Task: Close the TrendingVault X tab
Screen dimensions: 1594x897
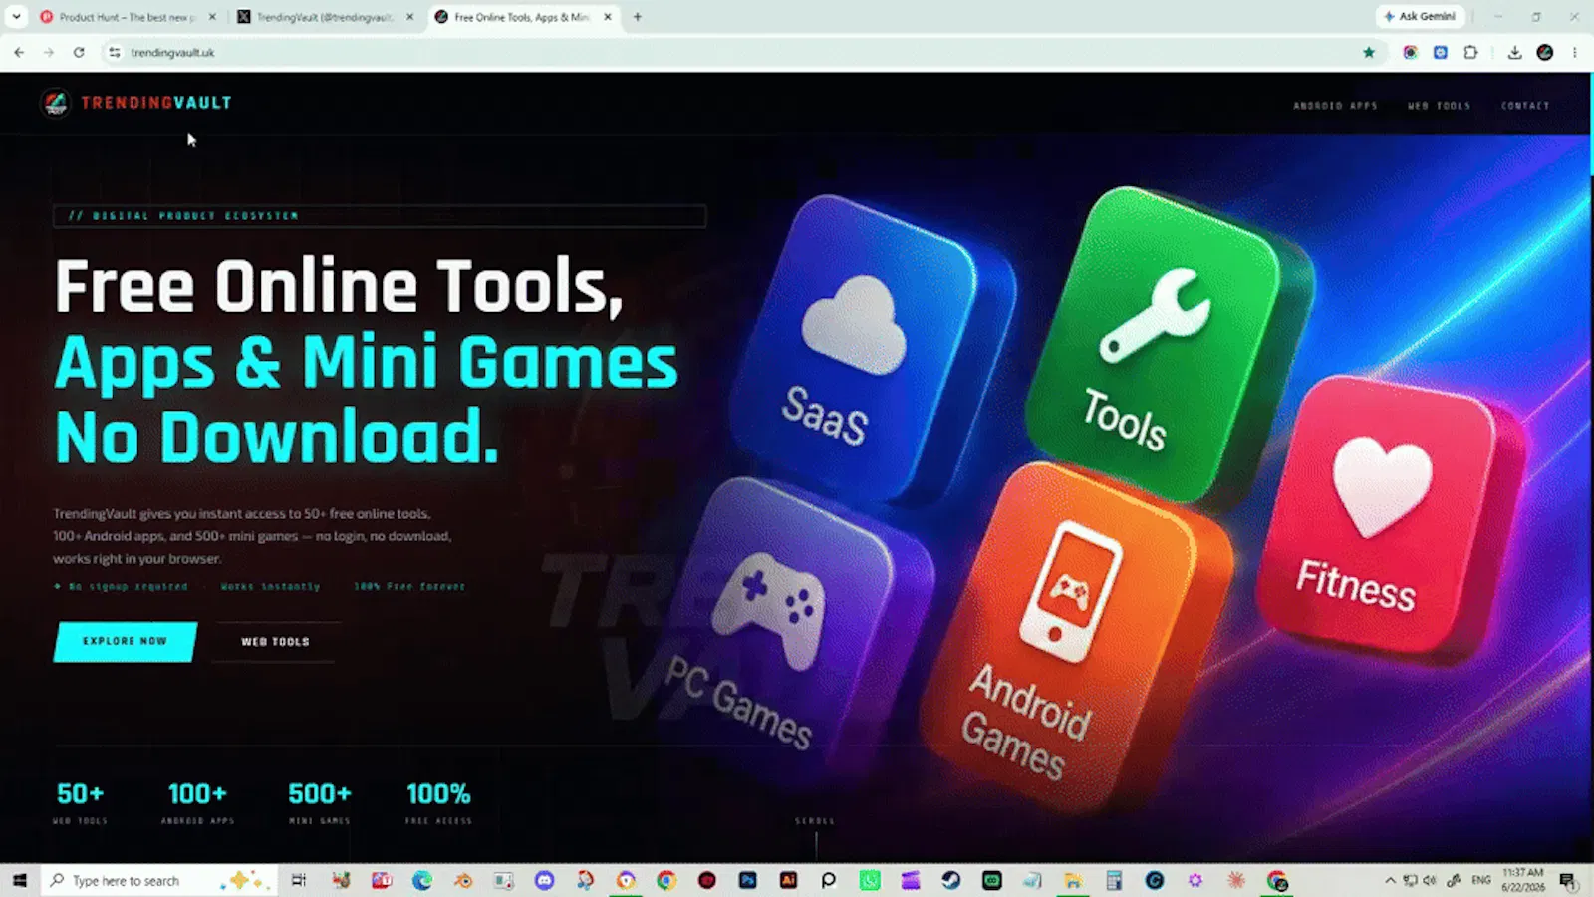Action: [409, 17]
